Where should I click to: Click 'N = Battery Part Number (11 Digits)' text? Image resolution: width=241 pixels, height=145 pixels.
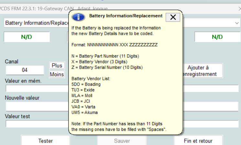pyautogui.click(x=105, y=56)
